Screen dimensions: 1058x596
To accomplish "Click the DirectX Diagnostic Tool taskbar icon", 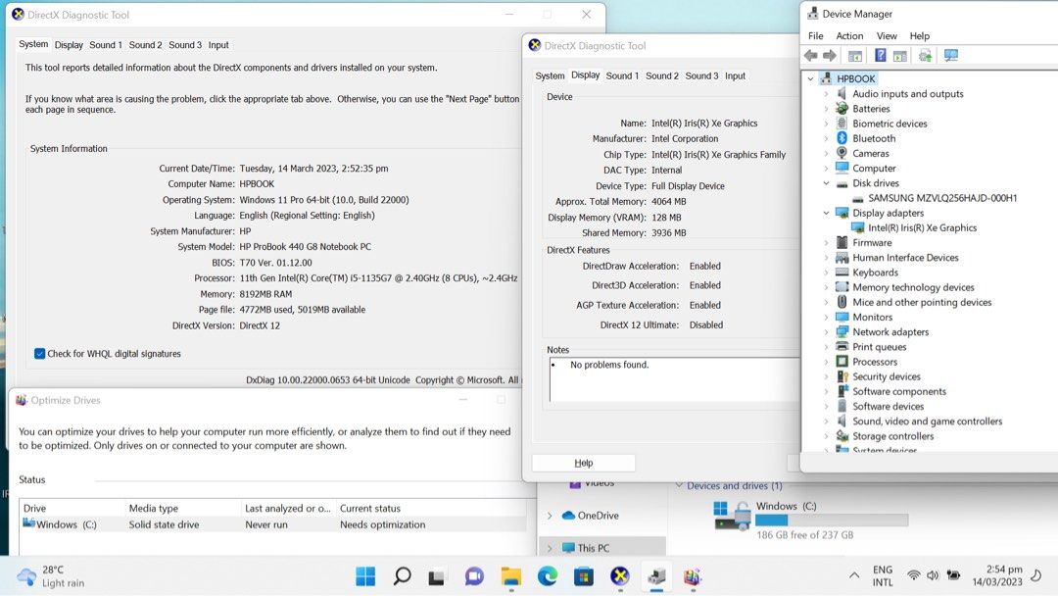I will coord(619,576).
